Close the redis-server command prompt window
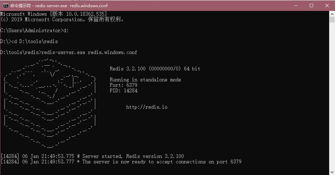The height and width of the screenshot is (175, 335). tap(327, 6)
